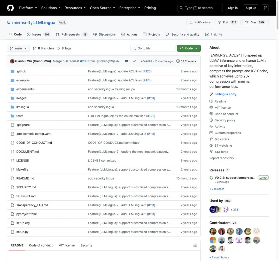
Task: Show the + 7 contributors link
Action: [x=219, y=257]
